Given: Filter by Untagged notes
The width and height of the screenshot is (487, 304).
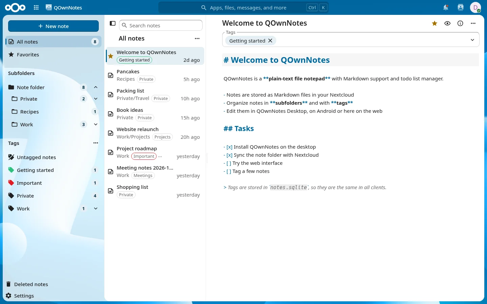Looking at the screenshot, I should [x=53, y=157].
